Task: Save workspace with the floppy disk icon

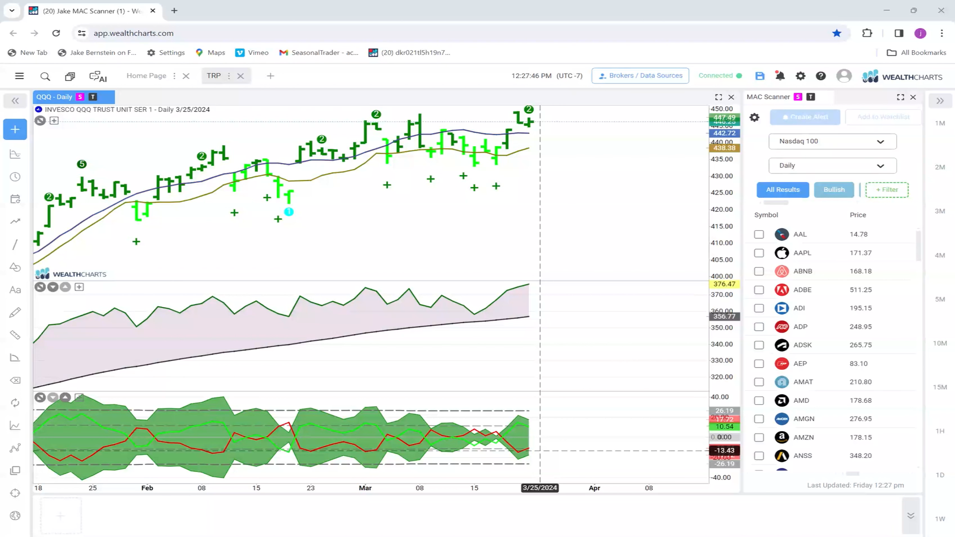Action: (760, 76)
